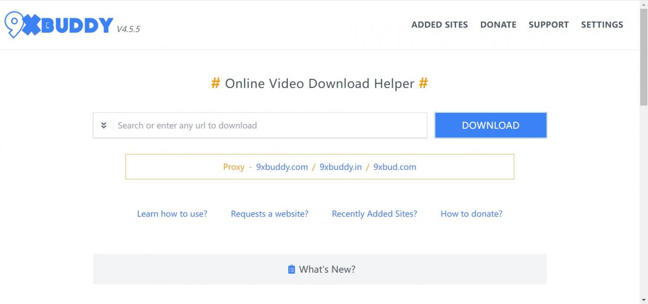Viewport: 648px width, 304px height.
Task: Click the orange Proxy label
Action: [234, 167]
